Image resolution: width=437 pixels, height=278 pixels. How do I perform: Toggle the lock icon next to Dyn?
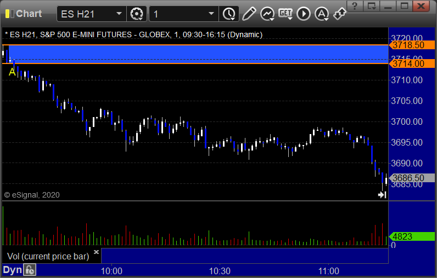coord(30,270)
